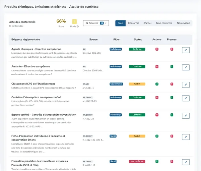Click the Sources dropdown caret arrow

(106, 23)
